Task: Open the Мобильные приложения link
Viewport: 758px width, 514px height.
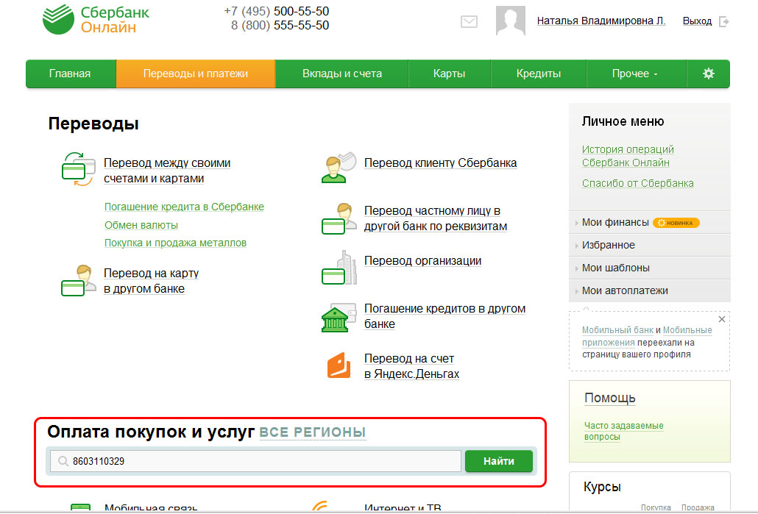Action: point(647,336)
